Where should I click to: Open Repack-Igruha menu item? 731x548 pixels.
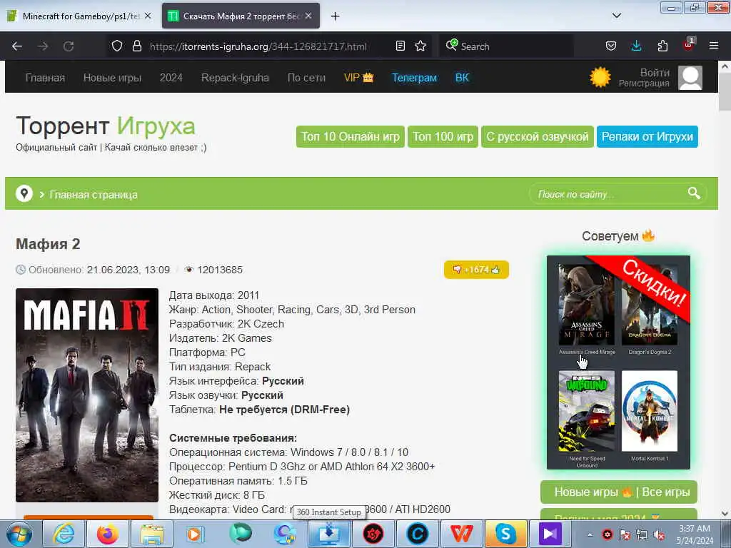tap(235, 77)
